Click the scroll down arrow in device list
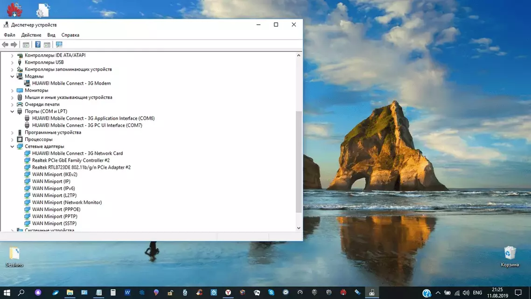Image resolution: width=531 pixels, height=299 pixels. pos(299,228)
